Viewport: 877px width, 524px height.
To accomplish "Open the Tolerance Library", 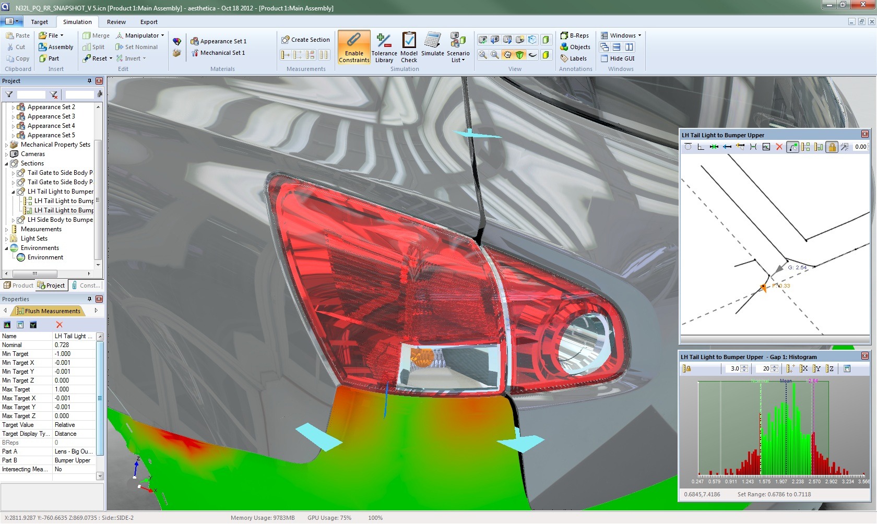I will click(x=384, y=47).
